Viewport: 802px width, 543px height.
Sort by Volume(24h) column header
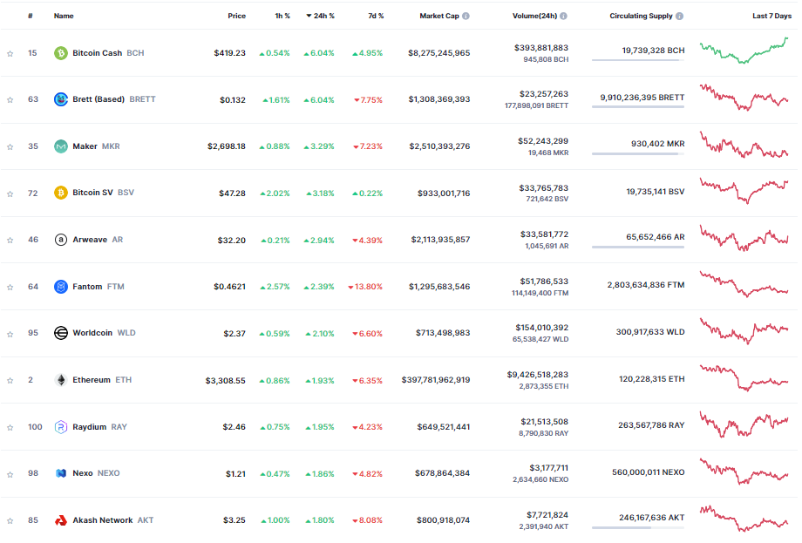coord(535,16)
